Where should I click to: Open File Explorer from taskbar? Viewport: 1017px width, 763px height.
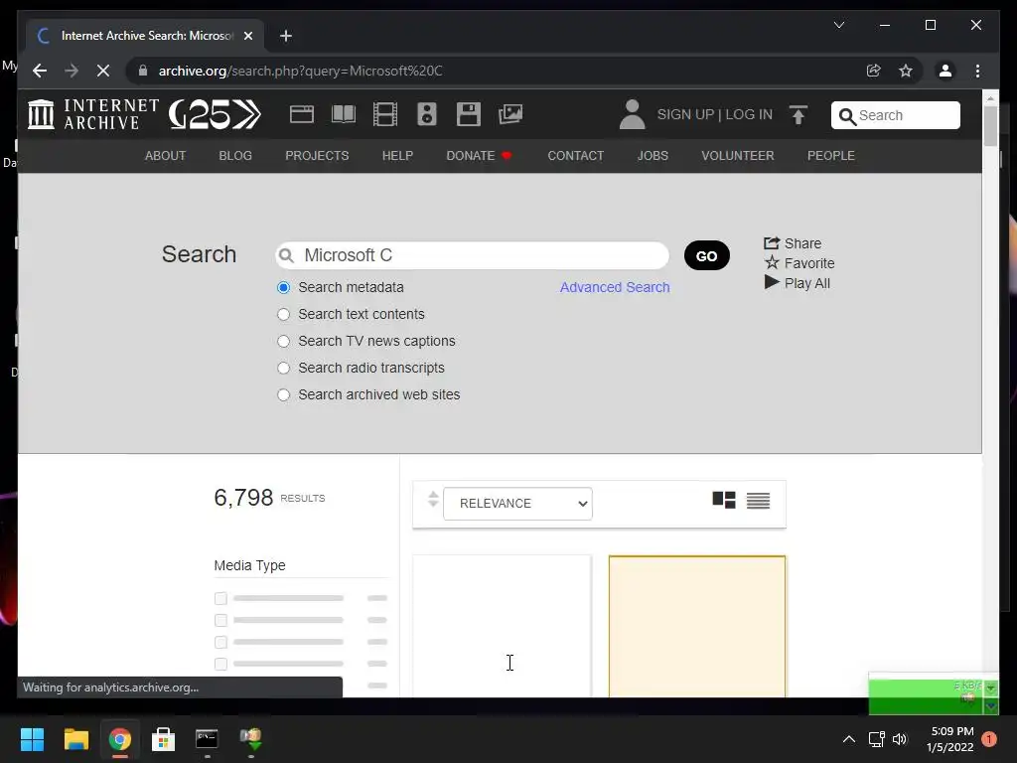(75, 739)
